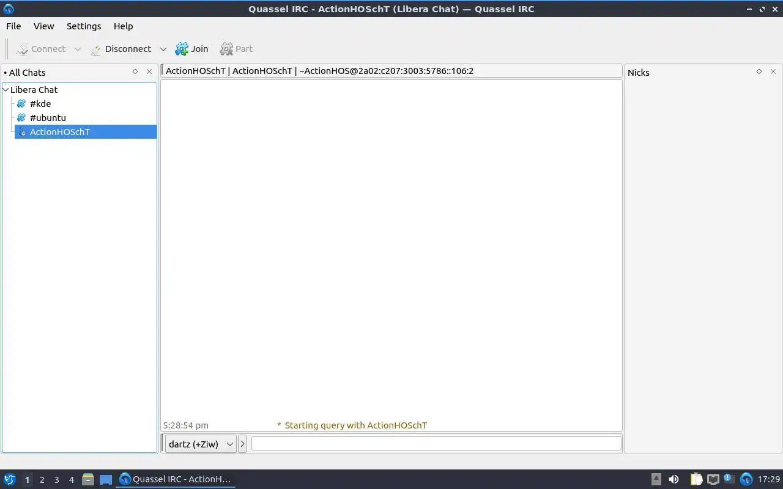Click the 'Starting query with ActionHOSchT' message

[x=356, y=425]
